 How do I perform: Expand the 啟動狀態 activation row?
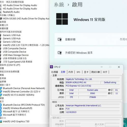(91, 39)
